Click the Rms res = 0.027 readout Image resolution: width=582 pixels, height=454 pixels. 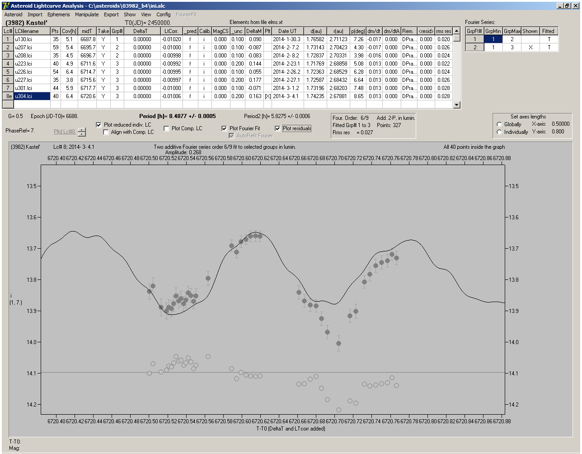(x=353, y=132)
